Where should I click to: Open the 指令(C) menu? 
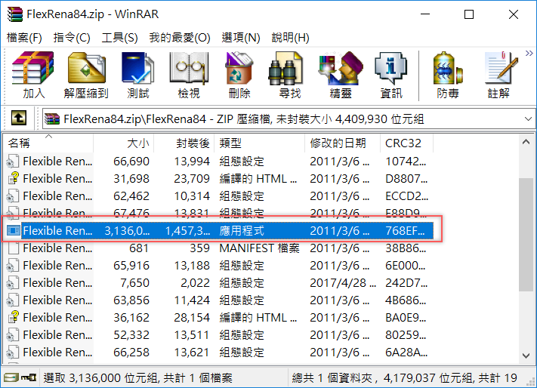click(72, 37)
